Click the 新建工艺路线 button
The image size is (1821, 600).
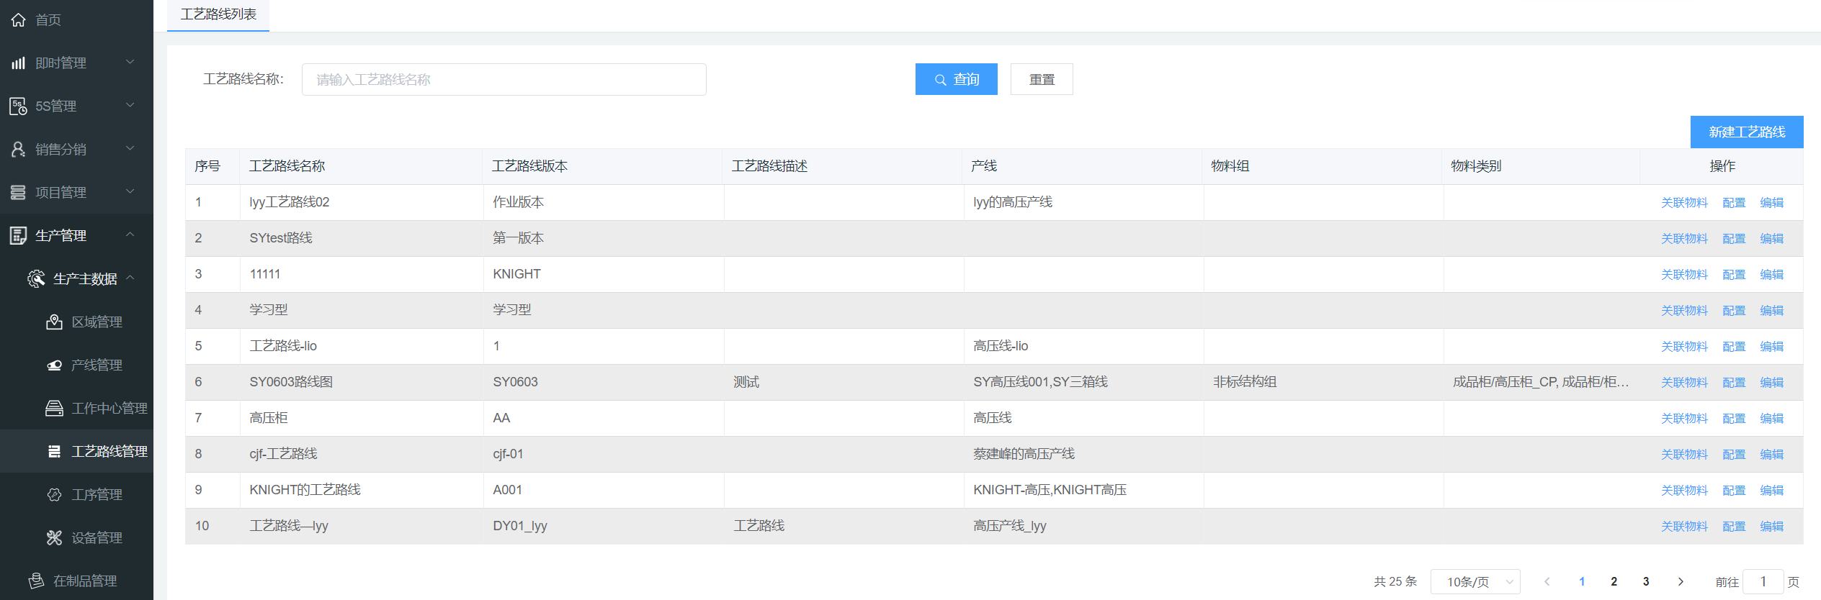coord(1746,132)
